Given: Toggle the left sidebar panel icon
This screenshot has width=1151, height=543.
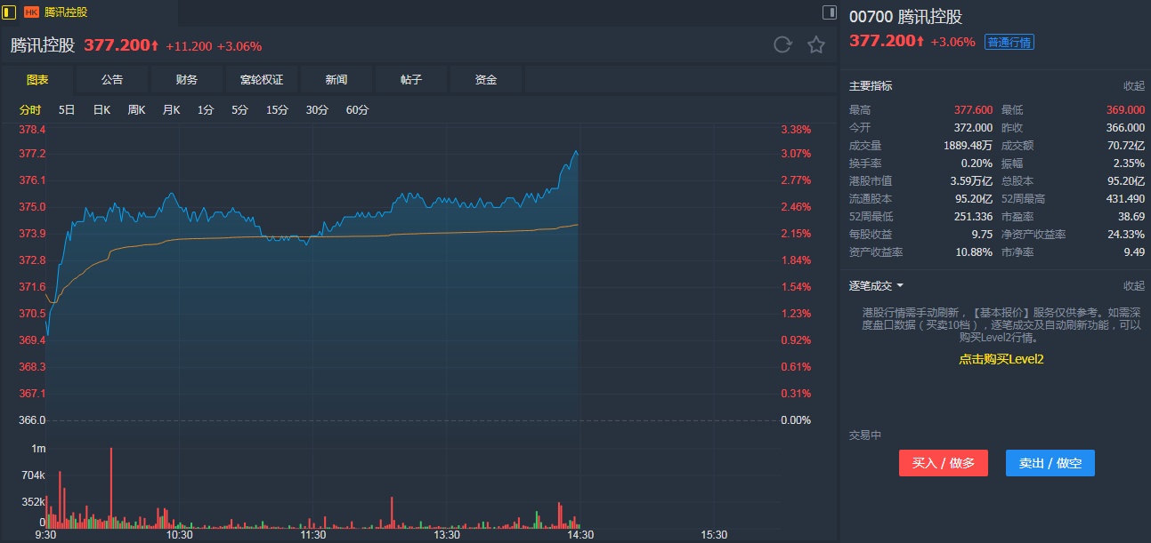Looking at the screenshot, I should coord(10,12).
